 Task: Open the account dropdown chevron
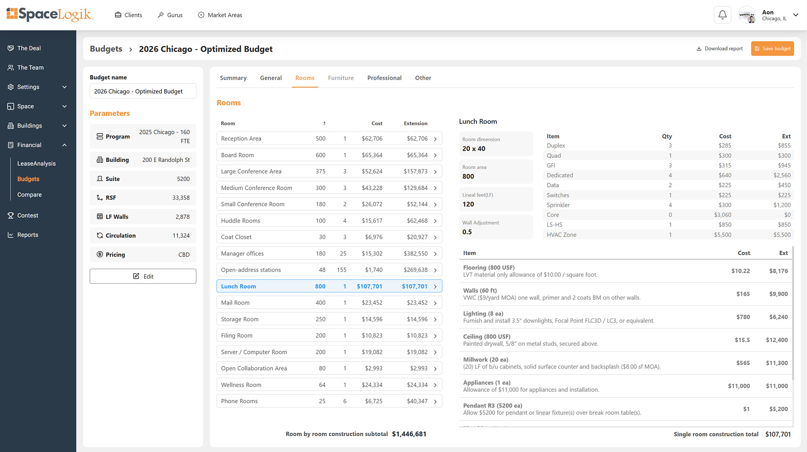click(x=796, y=15)
